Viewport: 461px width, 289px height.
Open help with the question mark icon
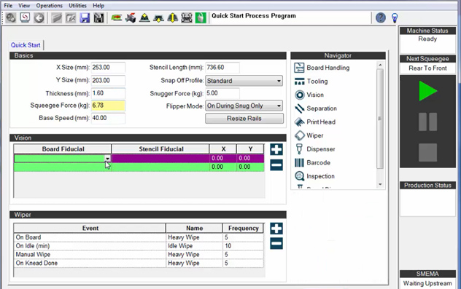point(381,18)
